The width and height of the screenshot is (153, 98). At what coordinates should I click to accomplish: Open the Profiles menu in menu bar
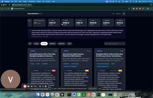click(x=39, y=2)
